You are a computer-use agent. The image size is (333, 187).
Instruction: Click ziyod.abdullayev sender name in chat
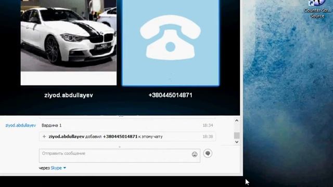[x=21, y=125]
